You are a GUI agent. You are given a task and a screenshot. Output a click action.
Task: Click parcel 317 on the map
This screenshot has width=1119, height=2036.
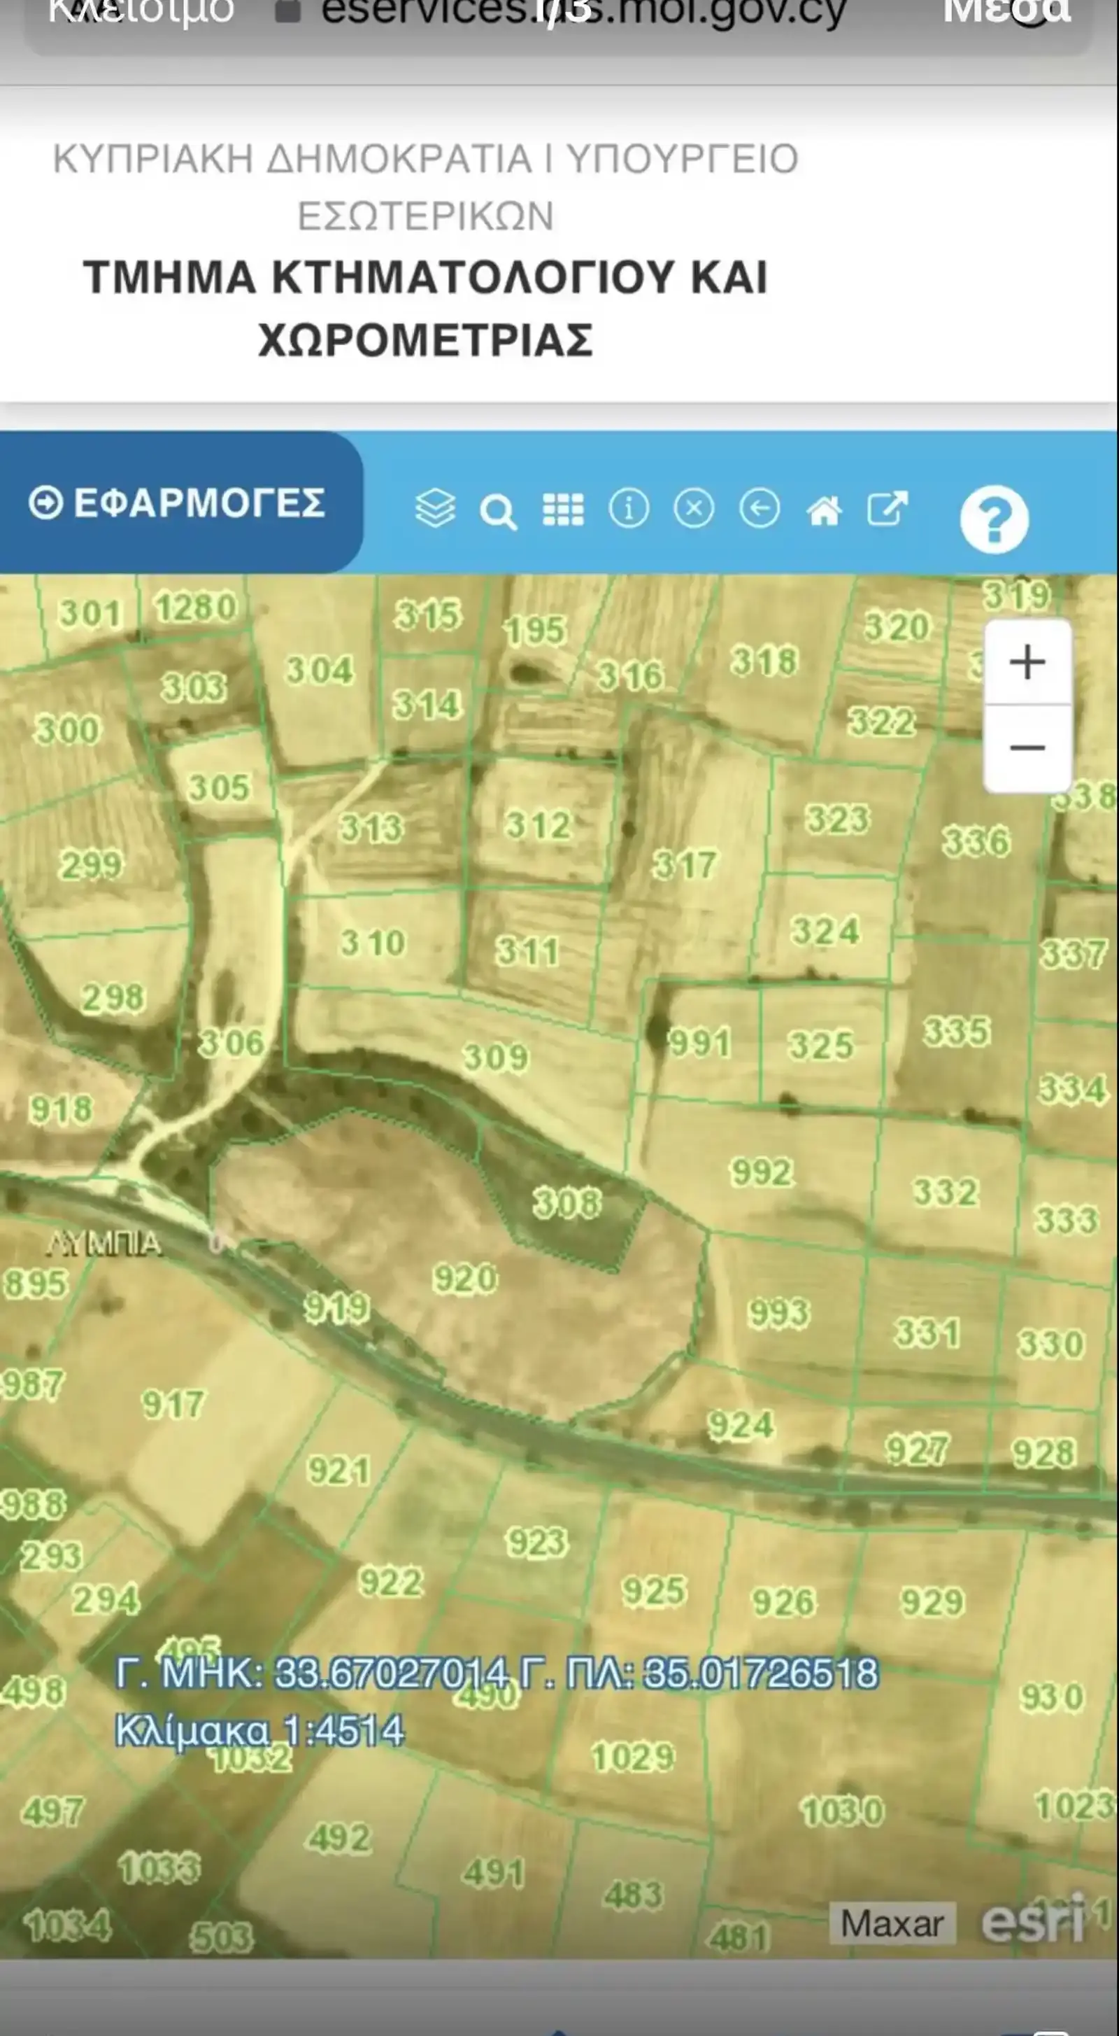click(685, 864)
